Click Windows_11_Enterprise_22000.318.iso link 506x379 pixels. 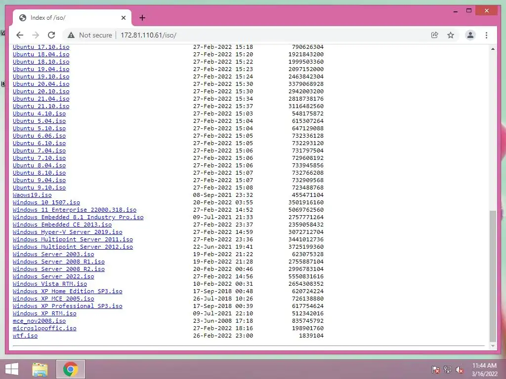(x=75, y=210)
